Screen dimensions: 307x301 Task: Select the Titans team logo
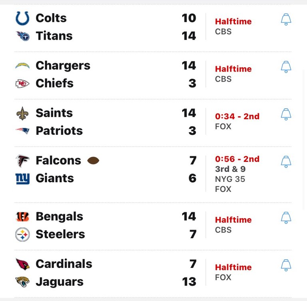pyautogui.click(x=23, y=36)
